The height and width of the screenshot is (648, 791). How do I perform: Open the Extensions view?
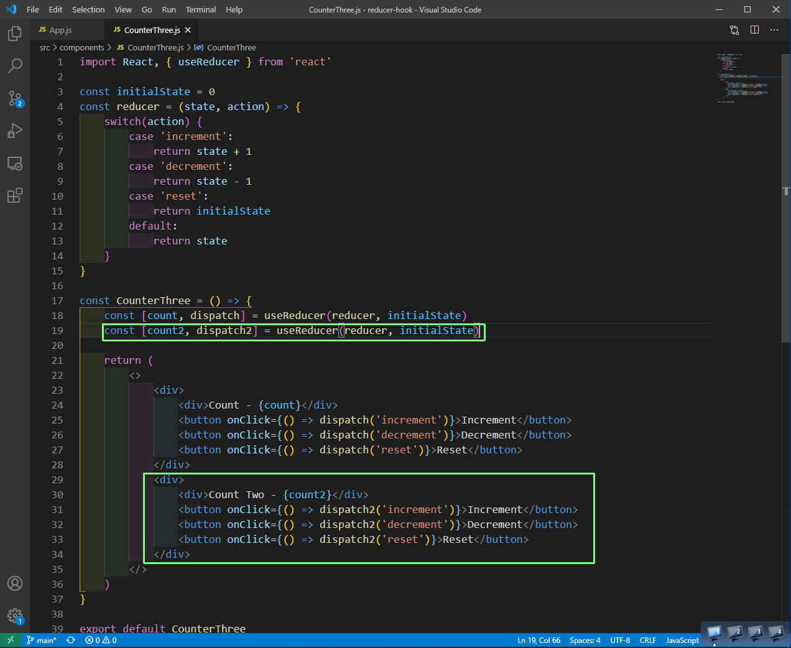coord(15,196)
